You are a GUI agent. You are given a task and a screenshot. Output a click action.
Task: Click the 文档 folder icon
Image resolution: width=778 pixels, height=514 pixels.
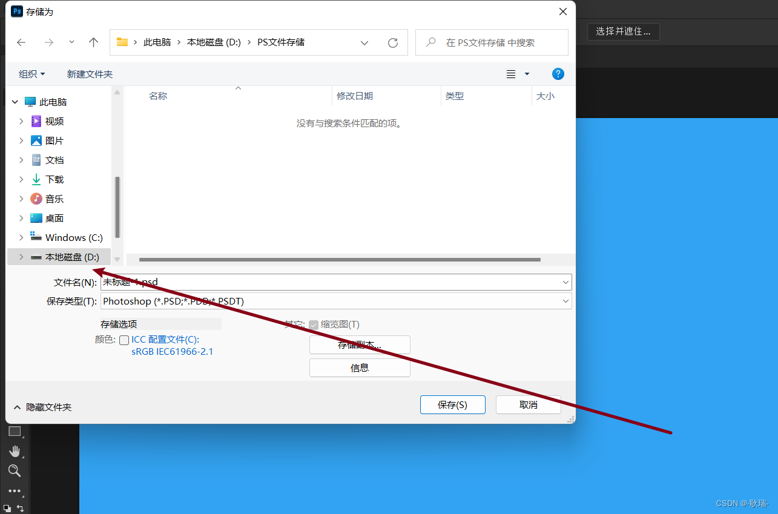(x=36, y=160)
